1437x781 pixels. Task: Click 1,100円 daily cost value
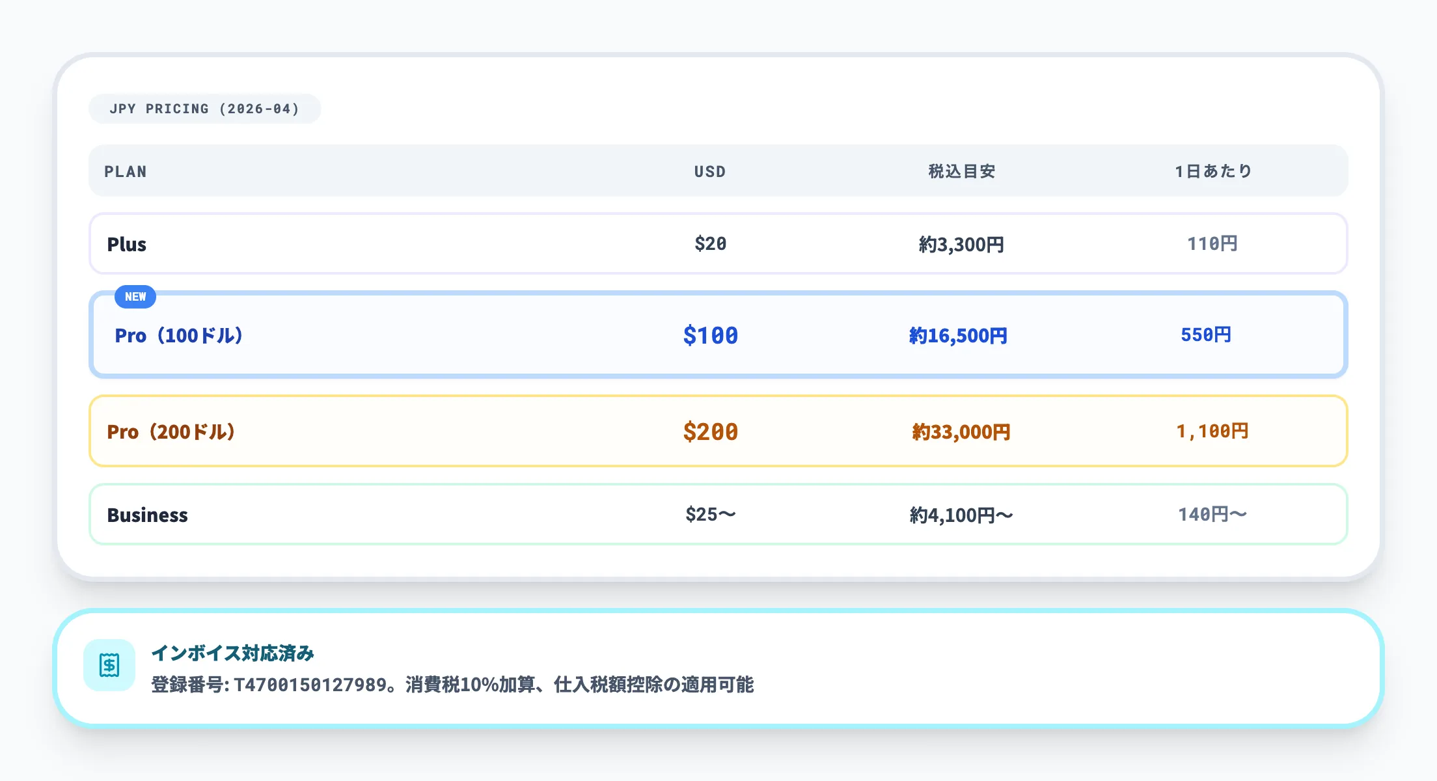(x=1212, y=431)
